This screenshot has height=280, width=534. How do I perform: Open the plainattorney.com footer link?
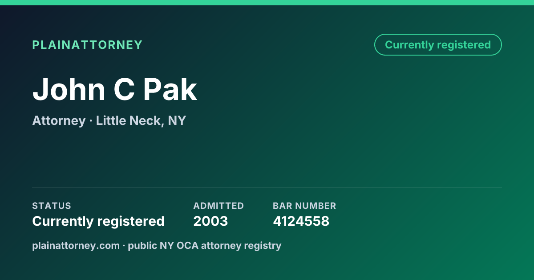[76, 245]
